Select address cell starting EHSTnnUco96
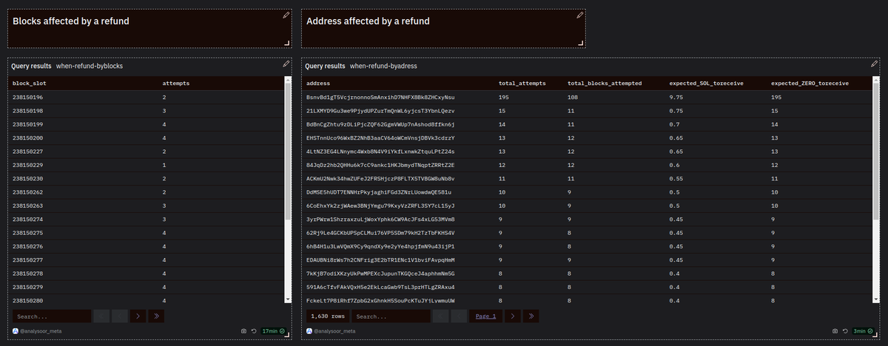Screen dimensions: 888x346 (x=380, y=138)
